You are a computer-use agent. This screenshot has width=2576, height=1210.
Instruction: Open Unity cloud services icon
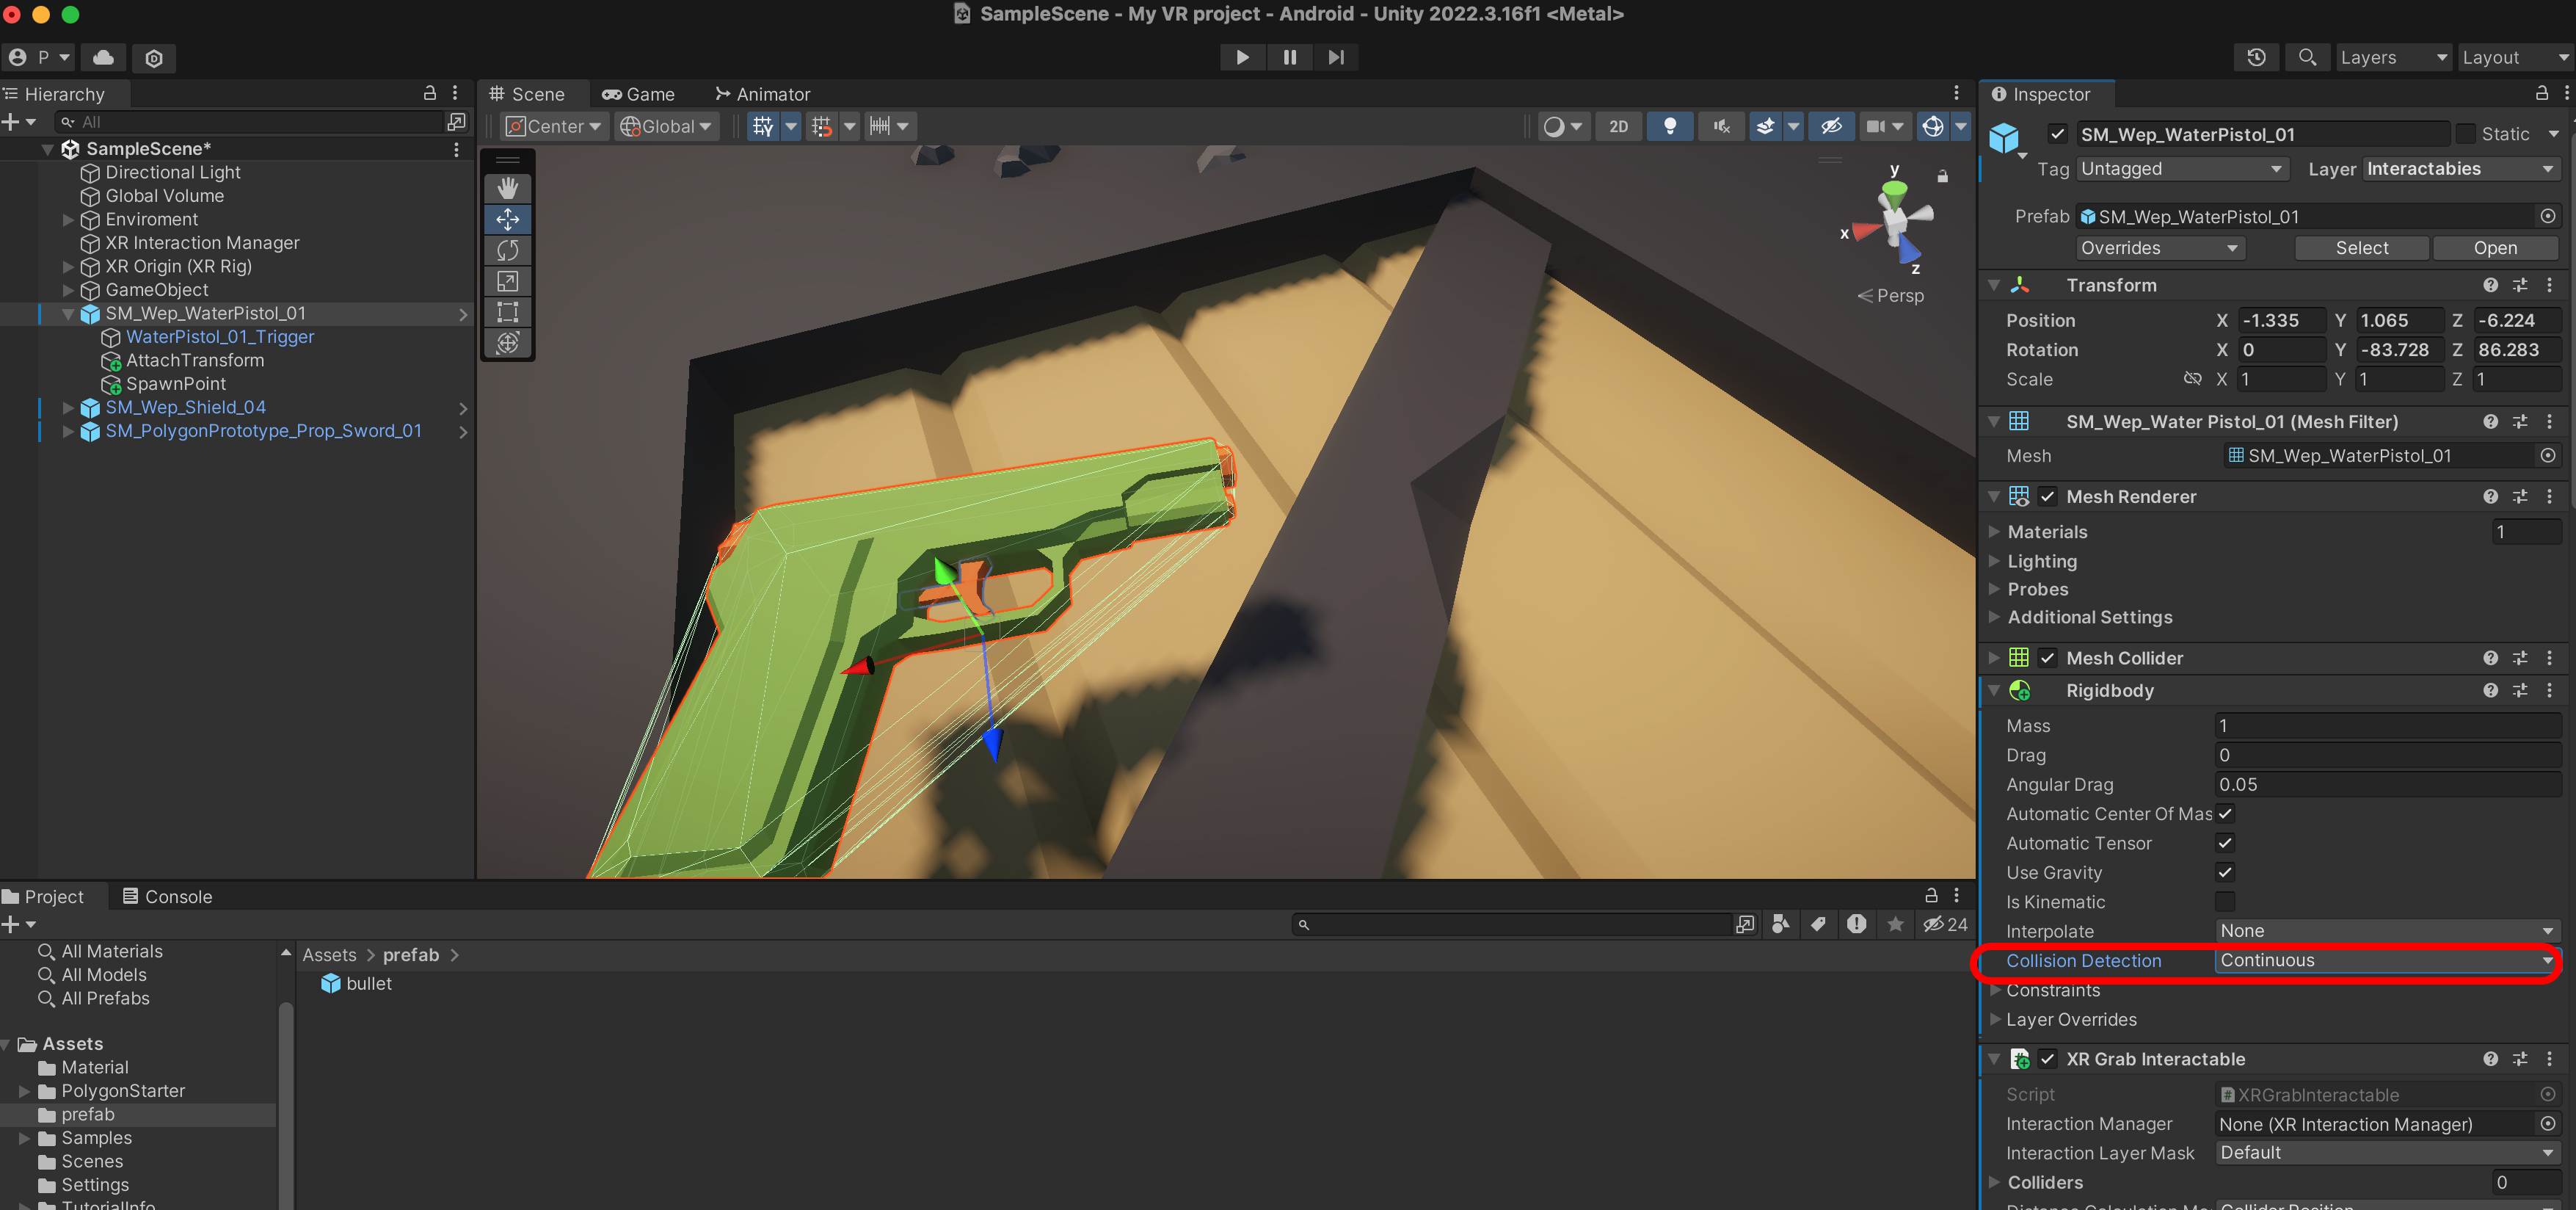click(103, 57)
